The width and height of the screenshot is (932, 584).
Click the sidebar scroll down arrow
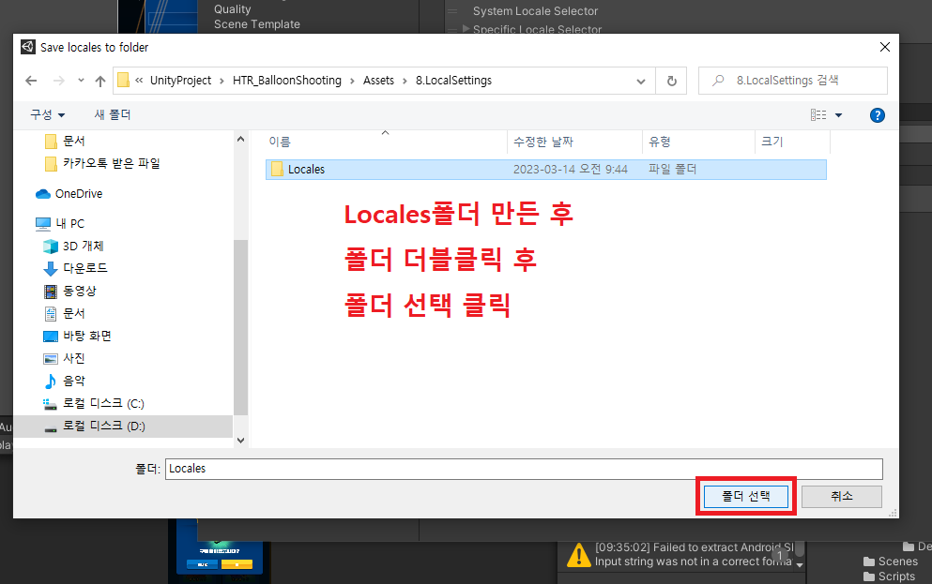(x=240, y=441)
